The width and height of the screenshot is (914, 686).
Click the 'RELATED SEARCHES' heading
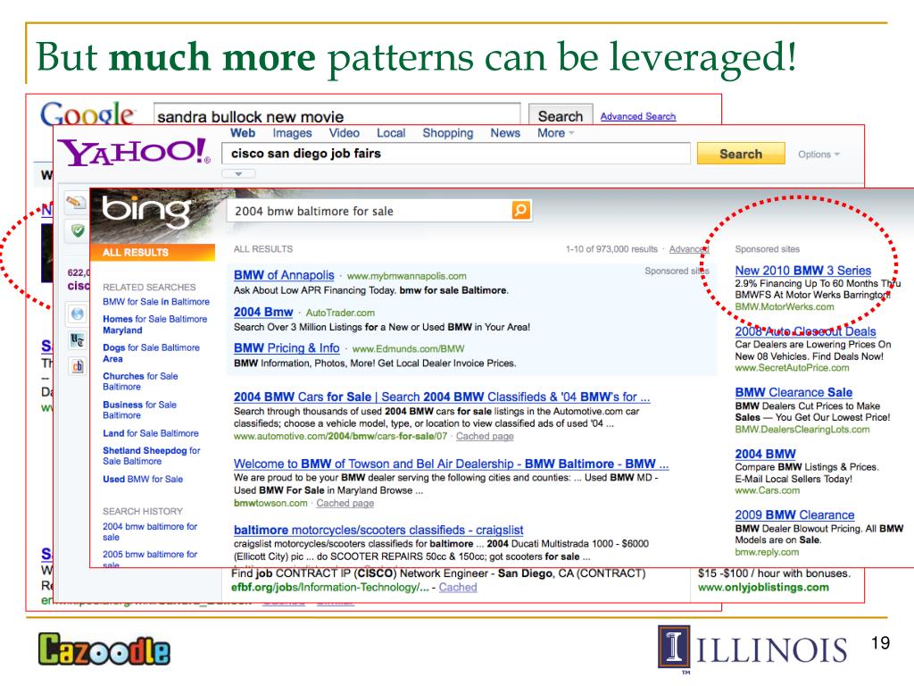pyautogui.click(x=149, y=287)
